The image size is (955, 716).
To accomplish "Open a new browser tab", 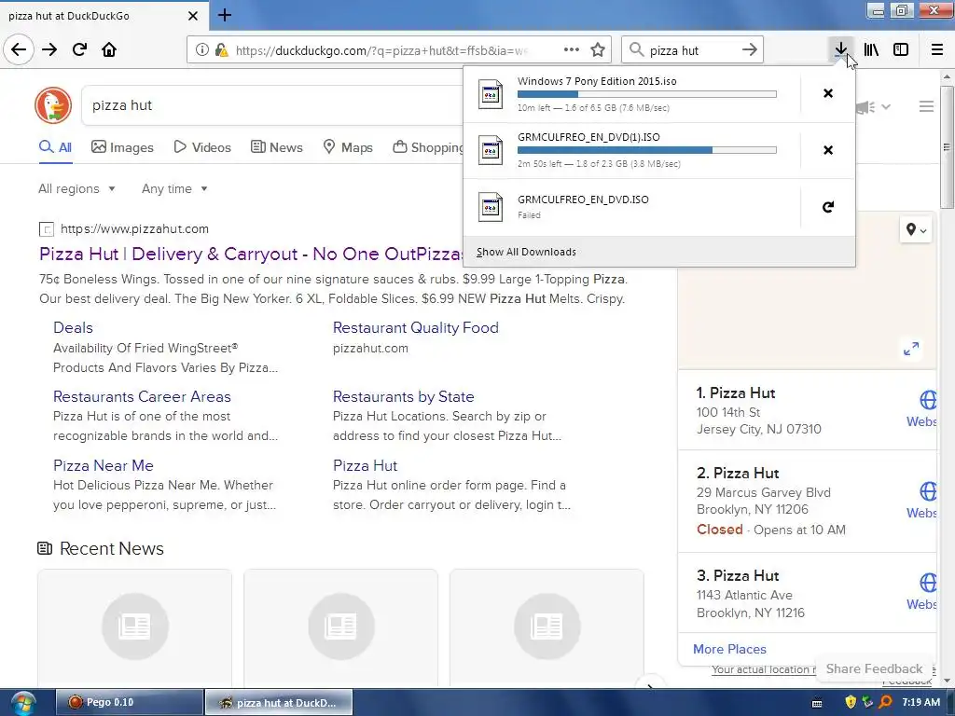I will (224, 15).
